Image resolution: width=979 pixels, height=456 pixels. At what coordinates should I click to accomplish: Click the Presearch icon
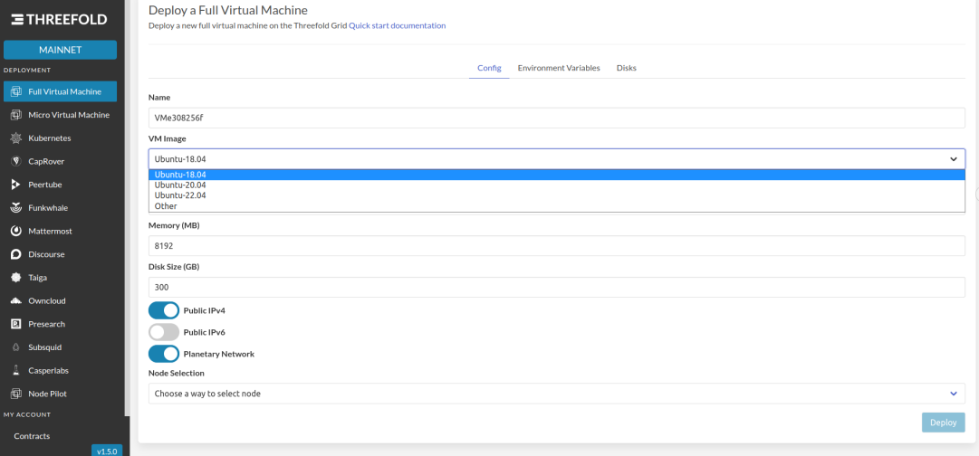click(17, 324)
